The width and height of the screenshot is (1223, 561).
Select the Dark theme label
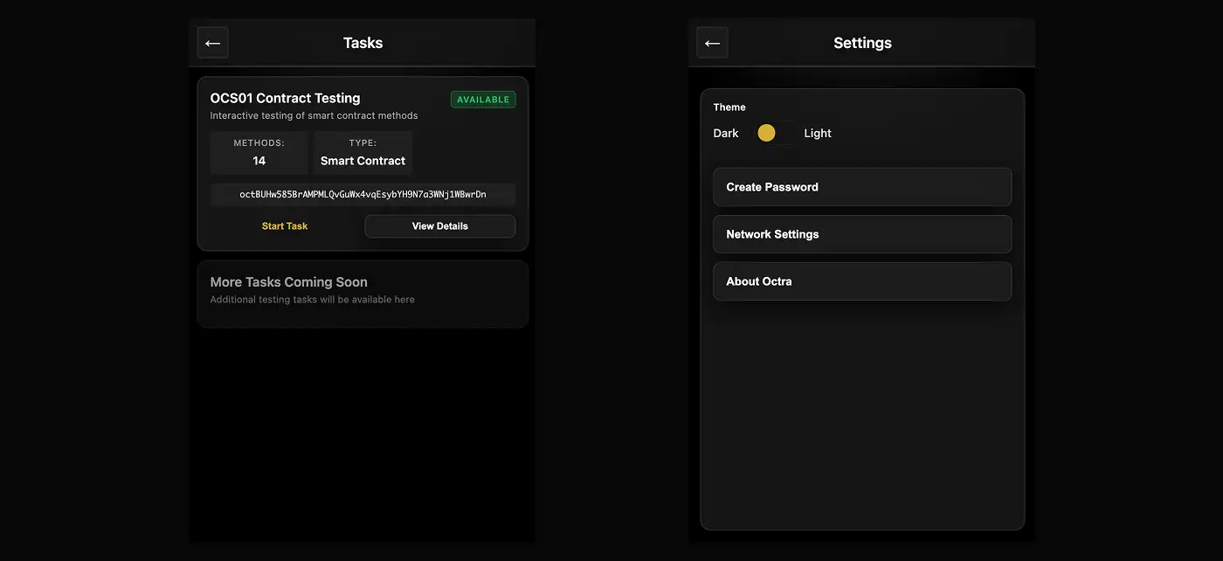pyautogui.click(x=725, y=134)
